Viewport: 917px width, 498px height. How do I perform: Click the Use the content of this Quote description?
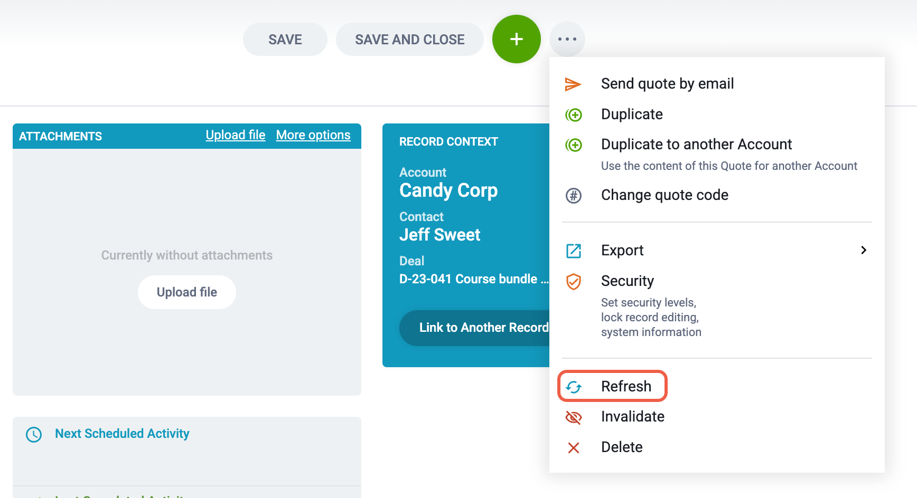[729, 166]
